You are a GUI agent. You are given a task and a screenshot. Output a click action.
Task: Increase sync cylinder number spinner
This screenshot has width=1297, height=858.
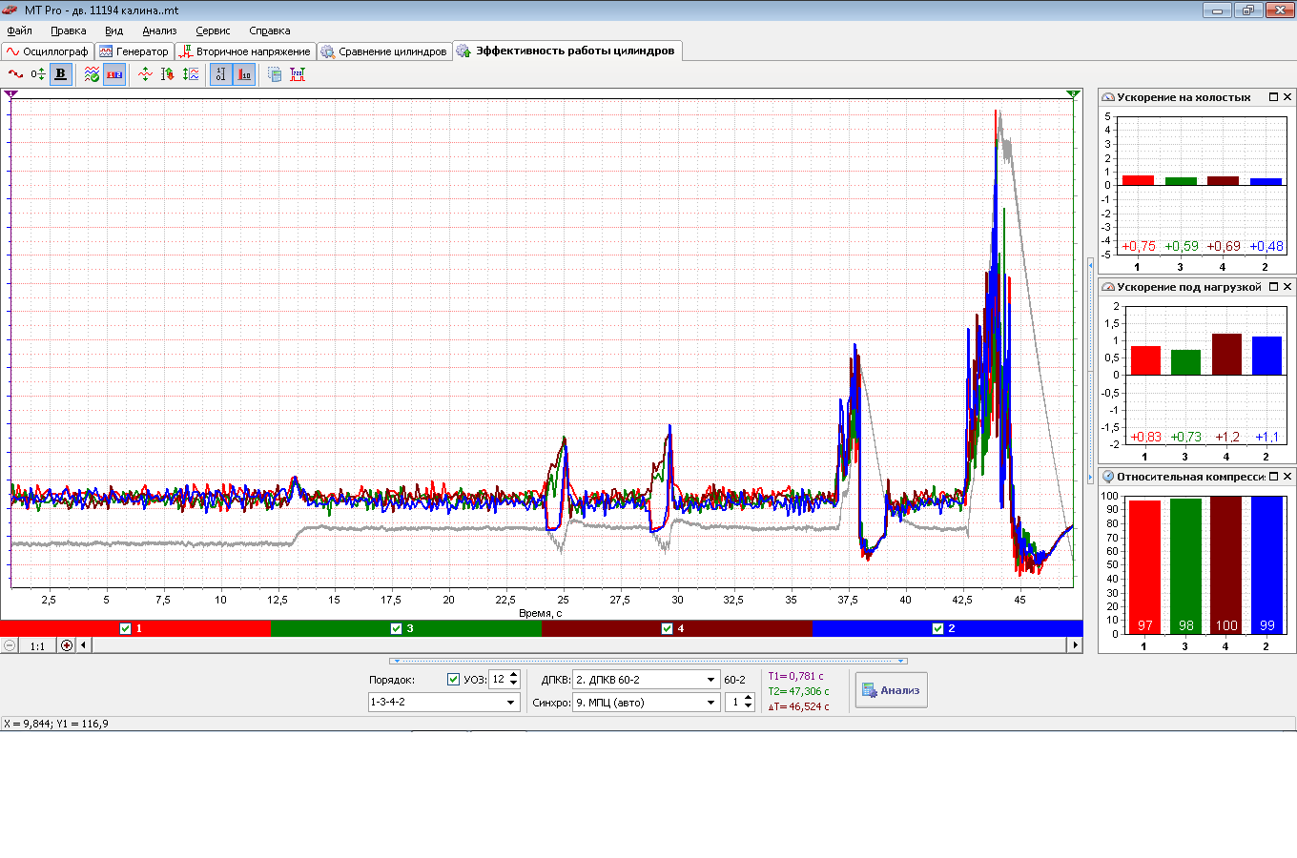[x=748, y=698]
